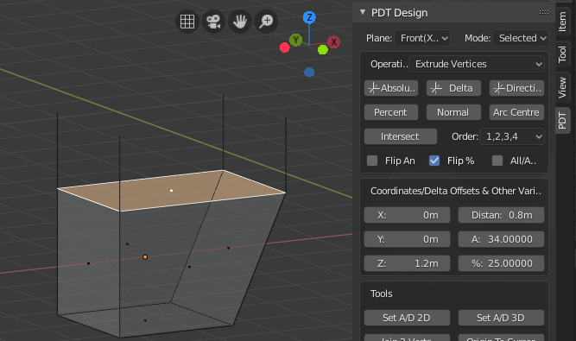Open the Operation dropdown Extrude Vertices
Viewport: 576px width, 341px height.
coord(477,64)
